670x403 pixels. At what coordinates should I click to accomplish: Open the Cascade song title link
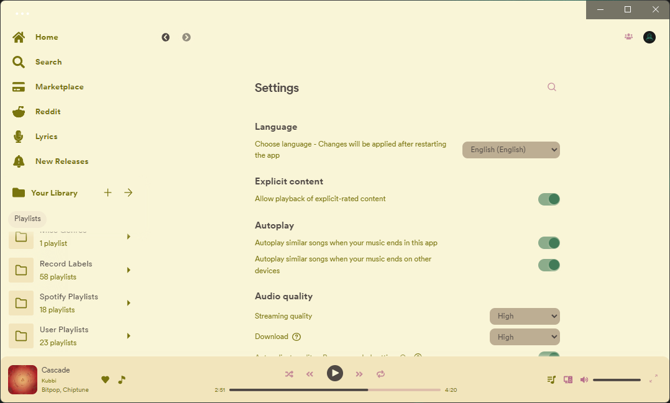pyautogui.click(x=55, y=370)
